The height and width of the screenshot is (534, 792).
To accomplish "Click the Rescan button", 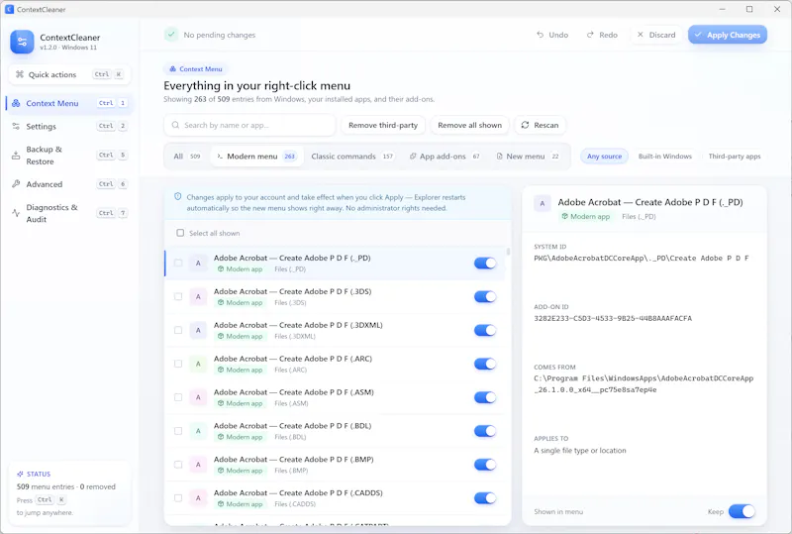I will [540, 125].
